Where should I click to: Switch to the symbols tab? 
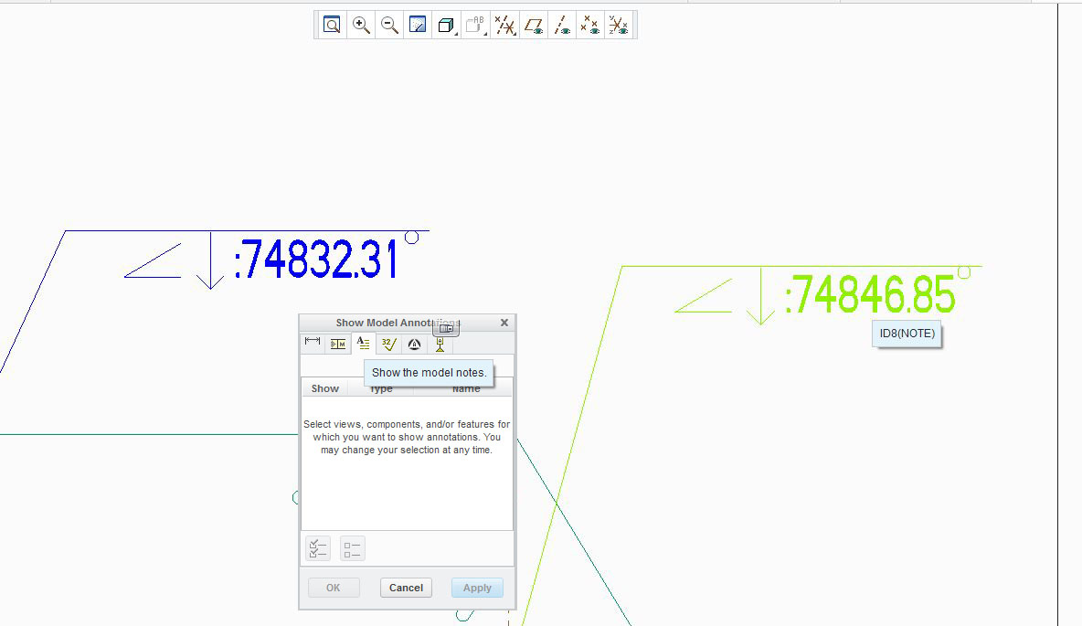pyautogui.click(x=414, y=343)
